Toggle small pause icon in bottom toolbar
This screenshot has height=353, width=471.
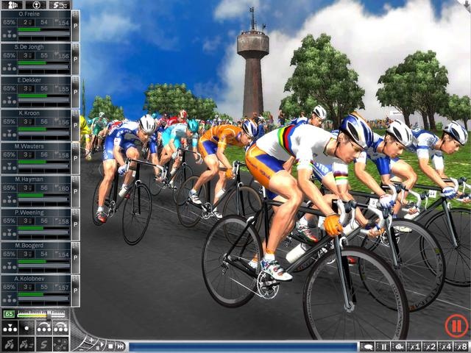383,346
